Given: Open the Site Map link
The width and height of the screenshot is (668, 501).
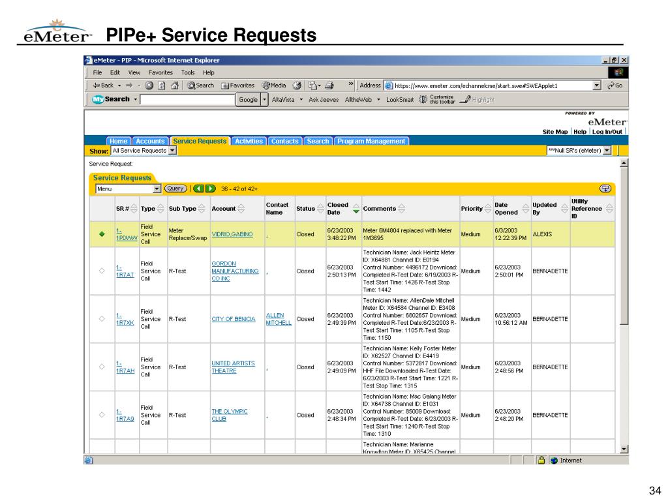Looking at the screenshot, I should (x=554, y=132).
